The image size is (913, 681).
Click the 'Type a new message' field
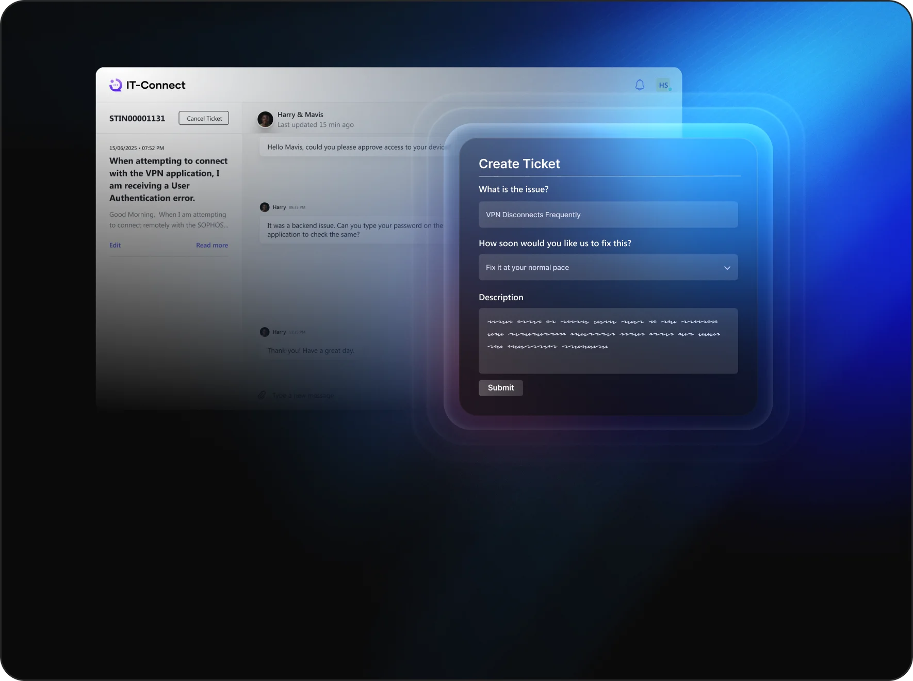pyautogui.click(x=303, y=395)
